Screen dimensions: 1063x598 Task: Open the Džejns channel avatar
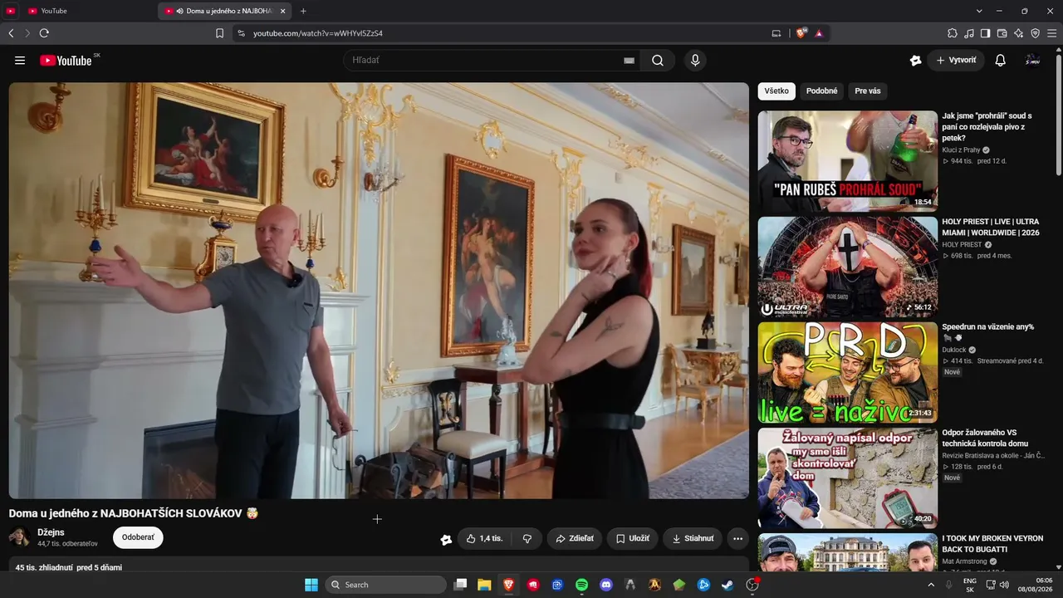pyautogui.click(x=20, y=537)
